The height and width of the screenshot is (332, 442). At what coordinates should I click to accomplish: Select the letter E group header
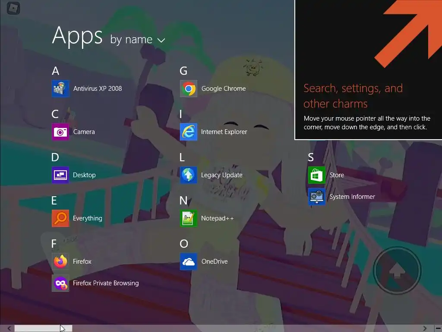coord(54,201)
